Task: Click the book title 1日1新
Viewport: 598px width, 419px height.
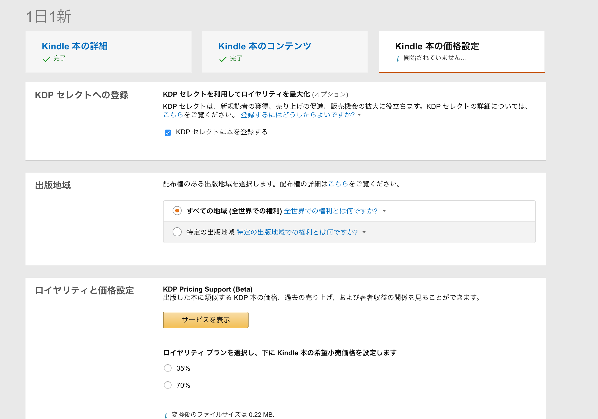Action: [x=49, y=16]
